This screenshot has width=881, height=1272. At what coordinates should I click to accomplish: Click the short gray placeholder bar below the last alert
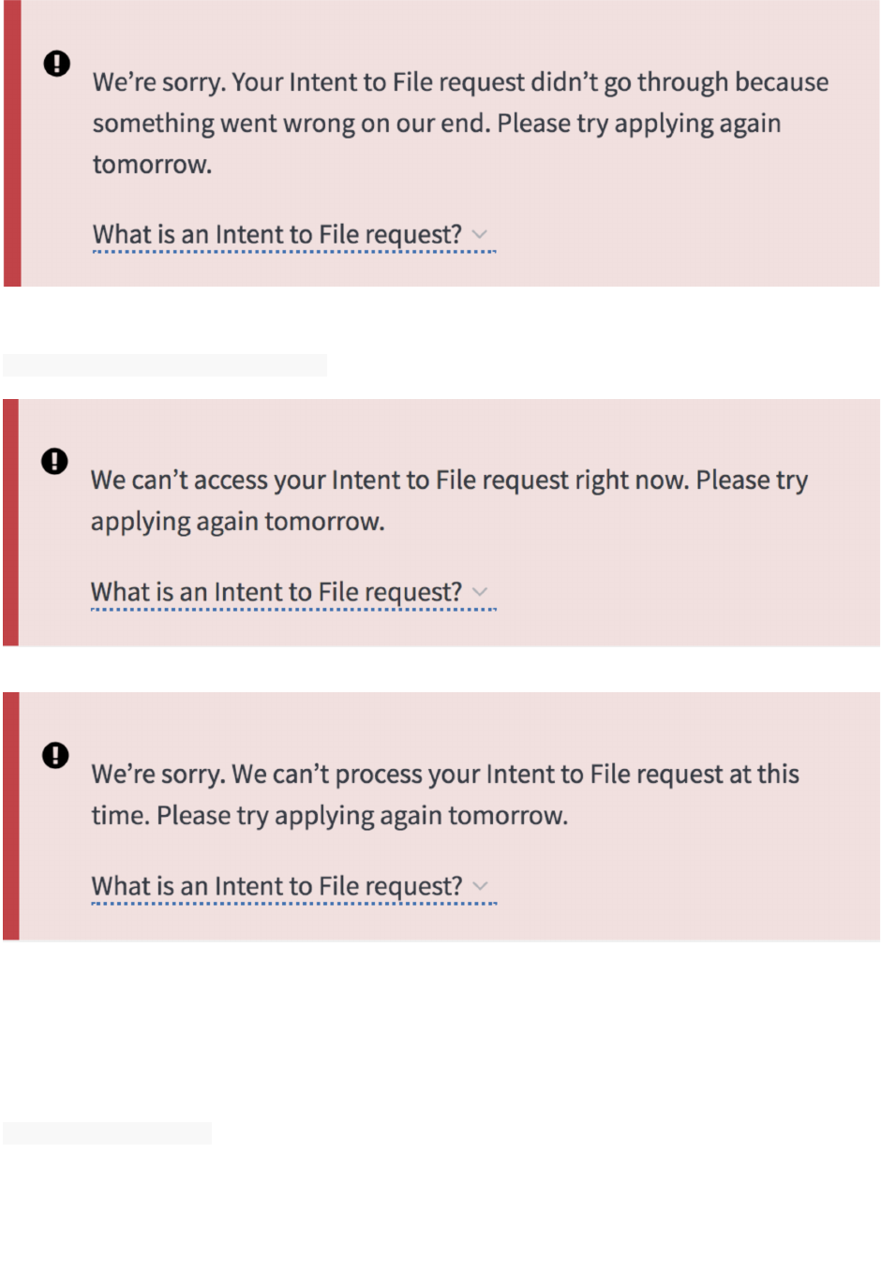click(107, 1133)
